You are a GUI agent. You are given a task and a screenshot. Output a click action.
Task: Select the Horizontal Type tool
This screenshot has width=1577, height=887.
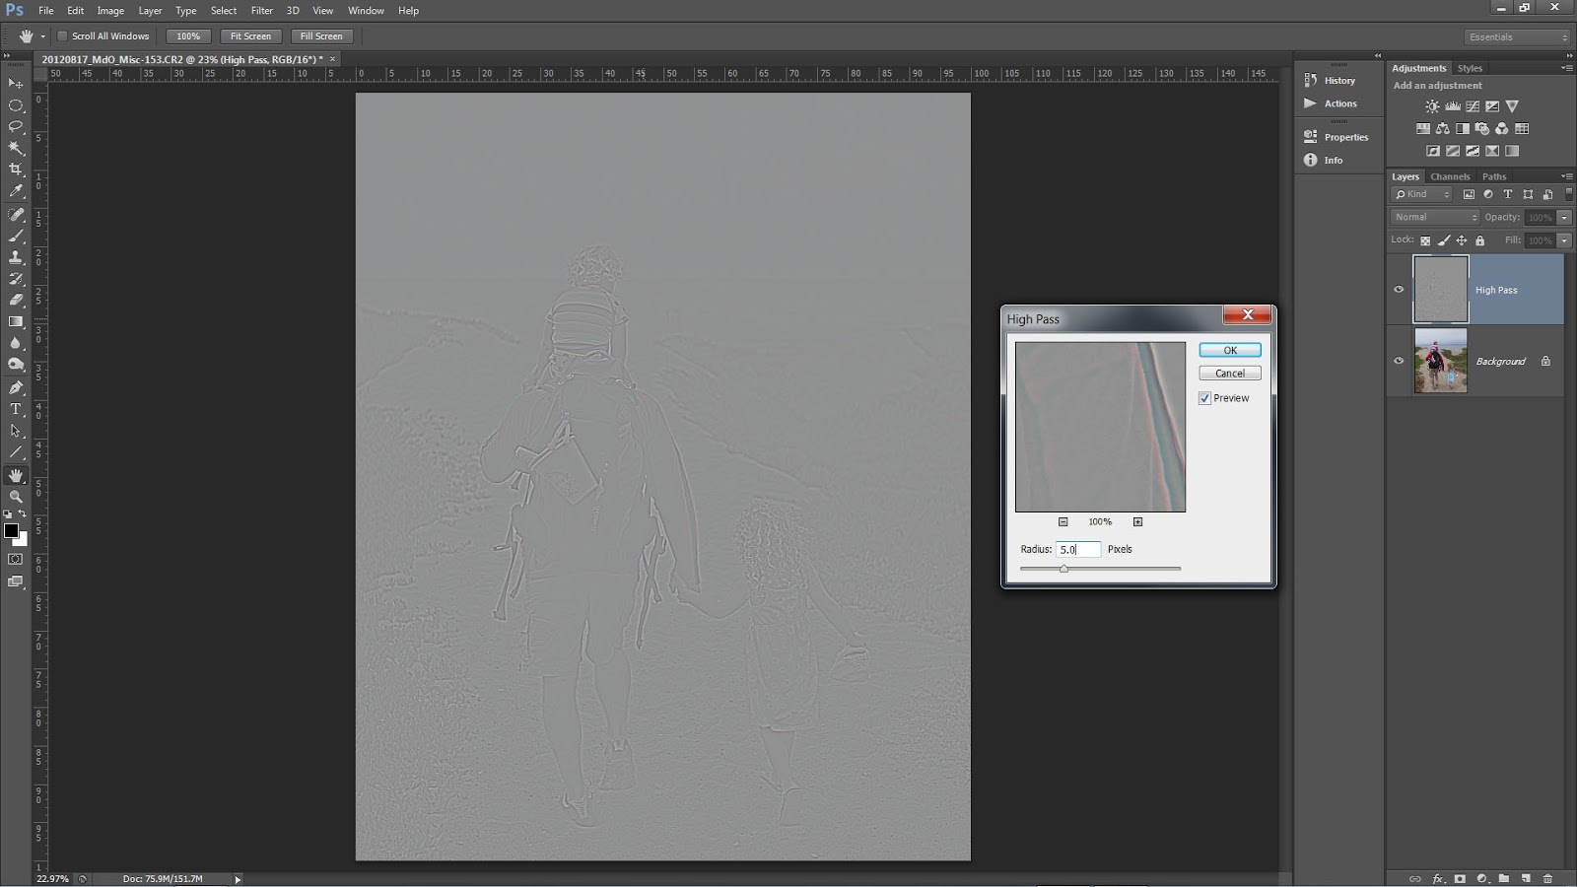tap(16, 409)
